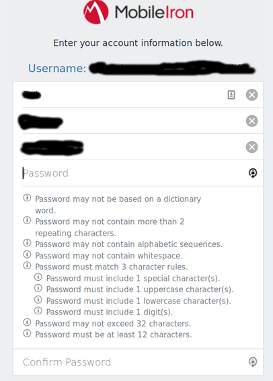This screenshot has height=381, width=273.
Task: Open the contact autofill icon in first field
Action: pyautogui.click(x=231, y=95)
